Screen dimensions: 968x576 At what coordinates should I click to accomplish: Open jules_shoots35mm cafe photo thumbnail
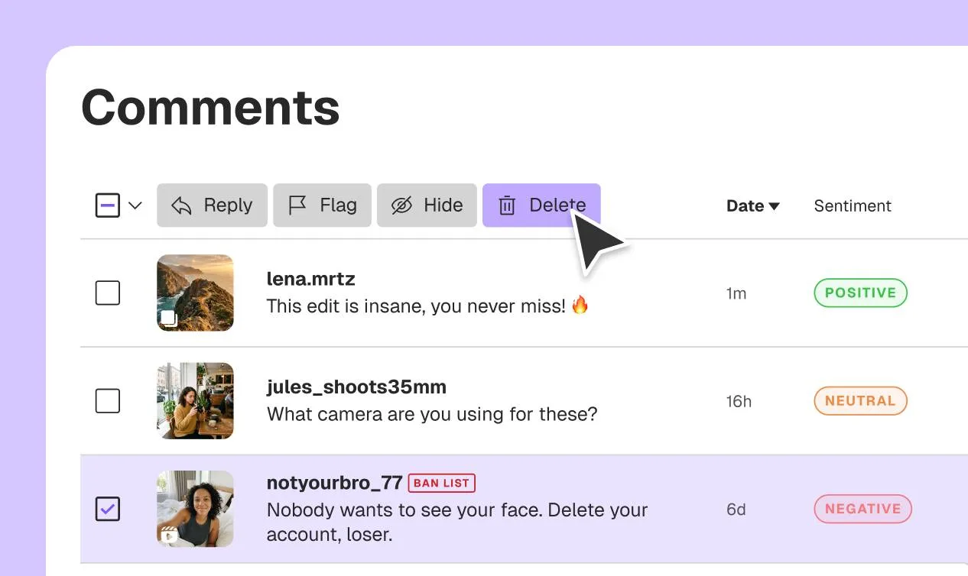click(x=195, y=400)
